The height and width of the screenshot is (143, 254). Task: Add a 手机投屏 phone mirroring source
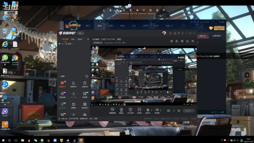(x=130, y=111)
